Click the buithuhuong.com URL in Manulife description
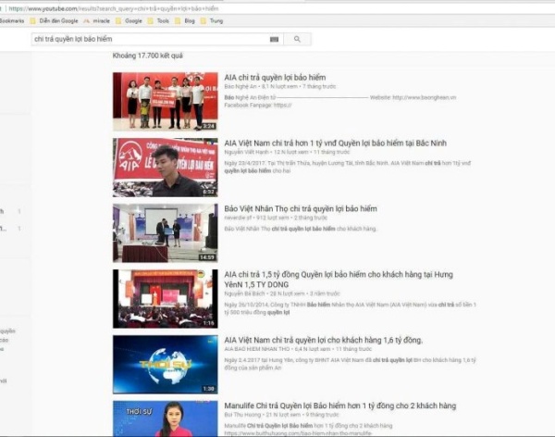The height and width of the screenshot is (437, 555). point(298,433)
